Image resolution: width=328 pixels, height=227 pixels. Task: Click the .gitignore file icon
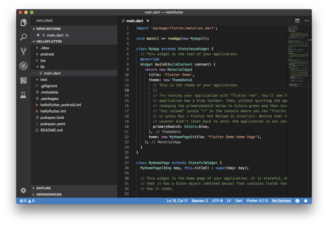37,86
